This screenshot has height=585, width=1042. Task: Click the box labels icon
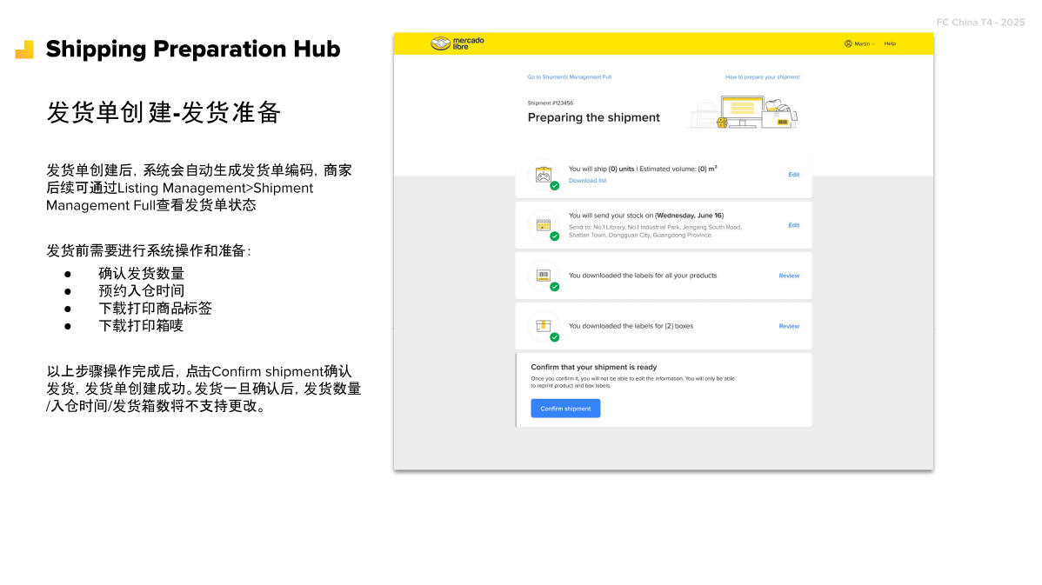[x=544, y=325]
